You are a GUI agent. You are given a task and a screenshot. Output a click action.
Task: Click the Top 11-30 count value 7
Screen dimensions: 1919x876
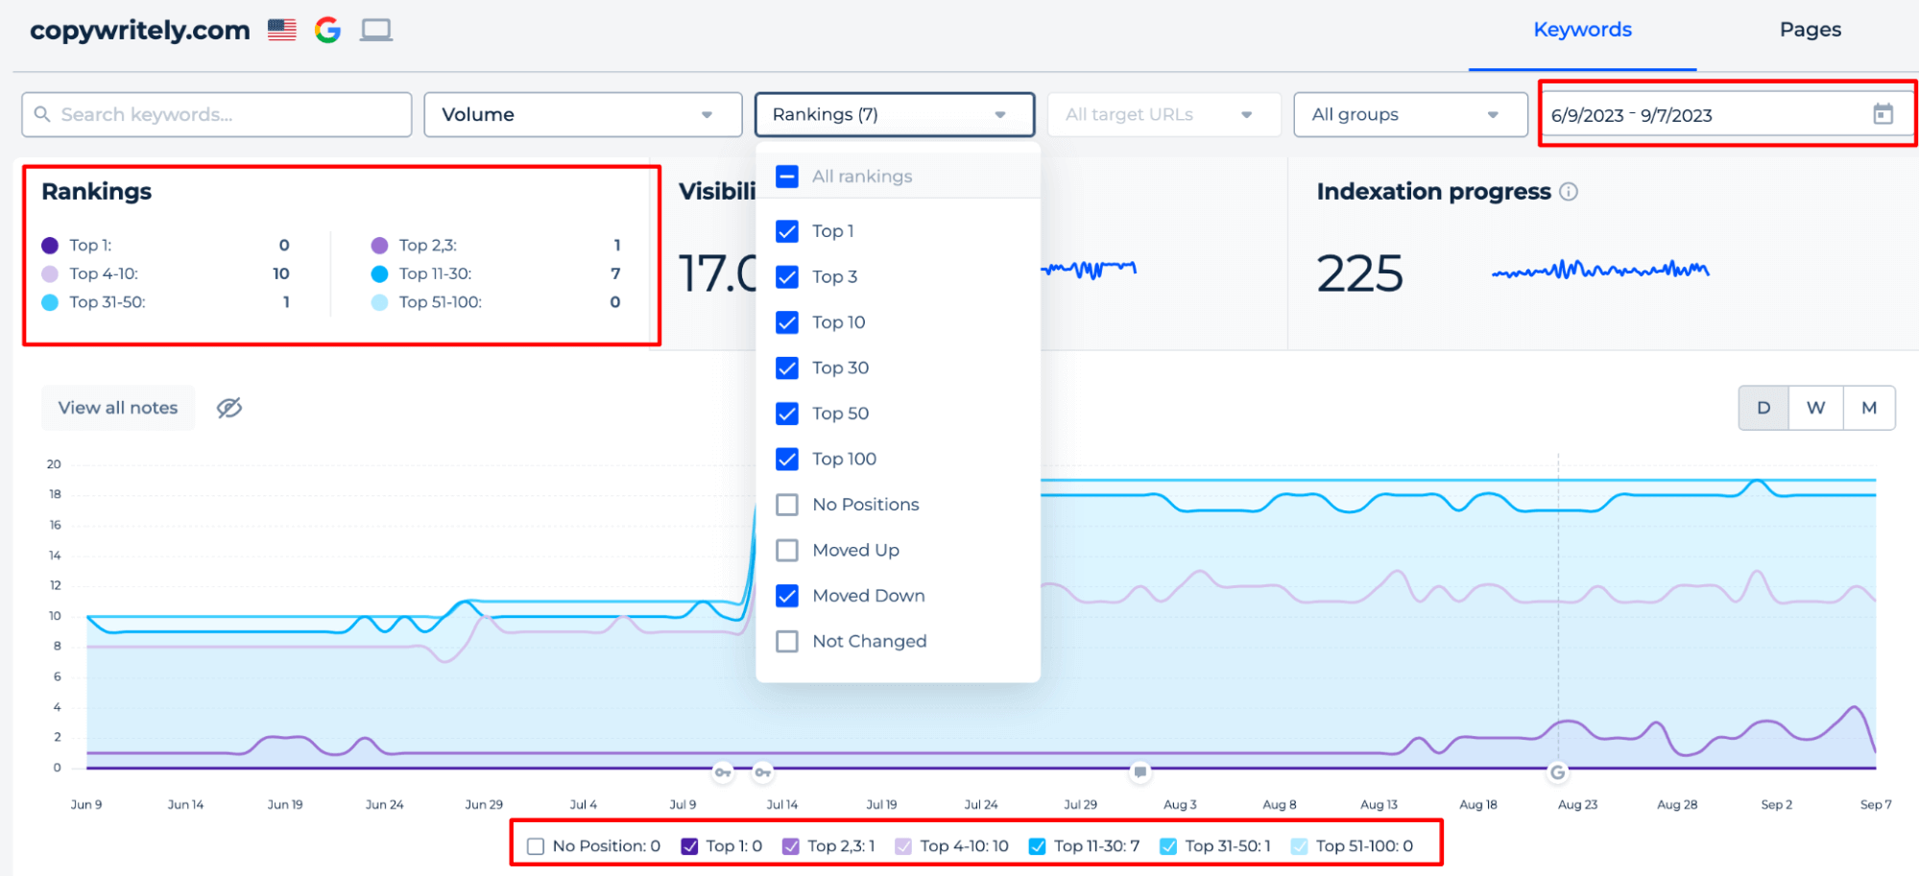615,274
